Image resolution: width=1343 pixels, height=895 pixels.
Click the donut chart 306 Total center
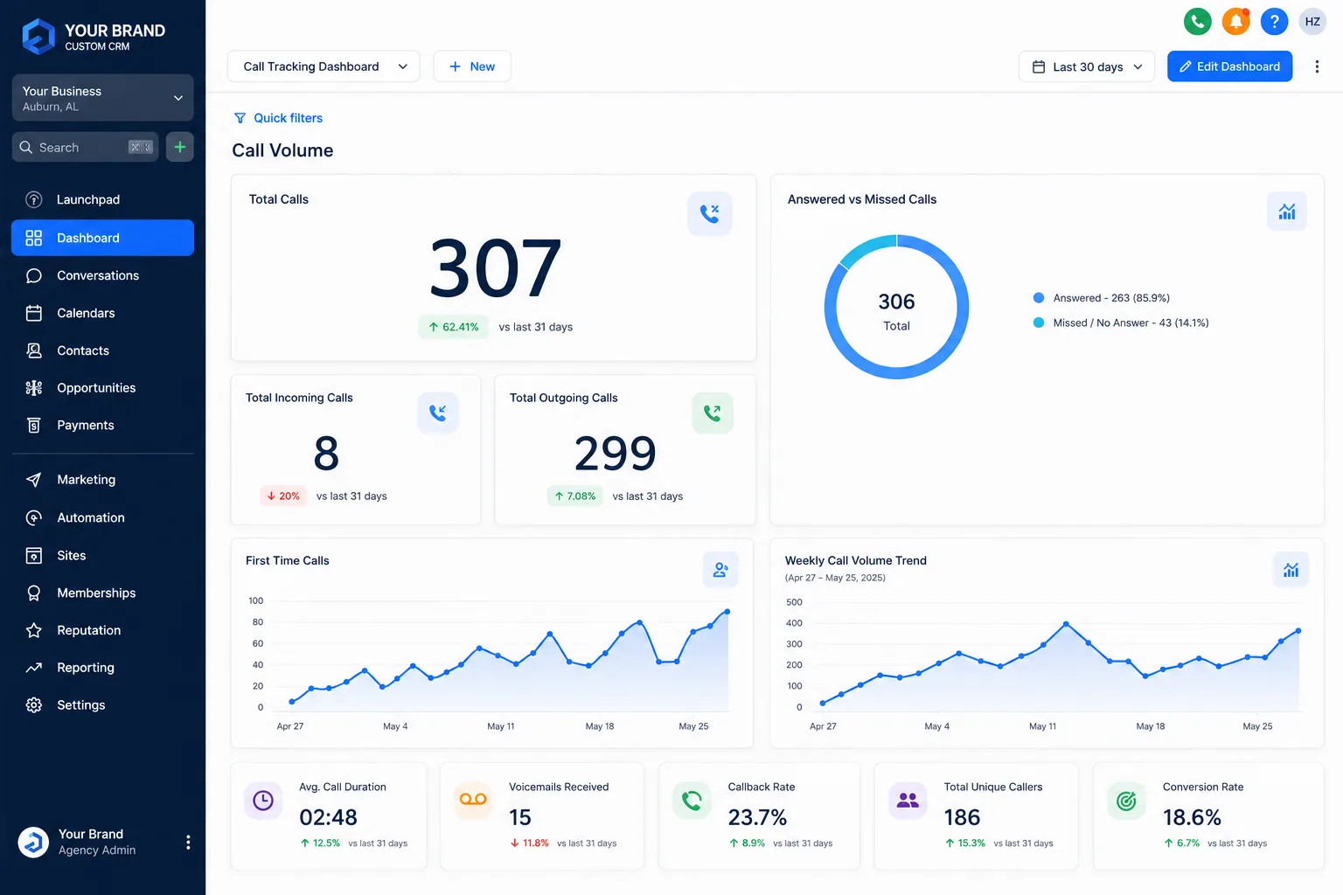896,311
